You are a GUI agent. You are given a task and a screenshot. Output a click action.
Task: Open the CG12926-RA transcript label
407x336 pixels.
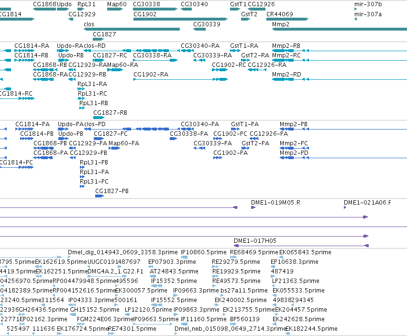tap(267, 65)
